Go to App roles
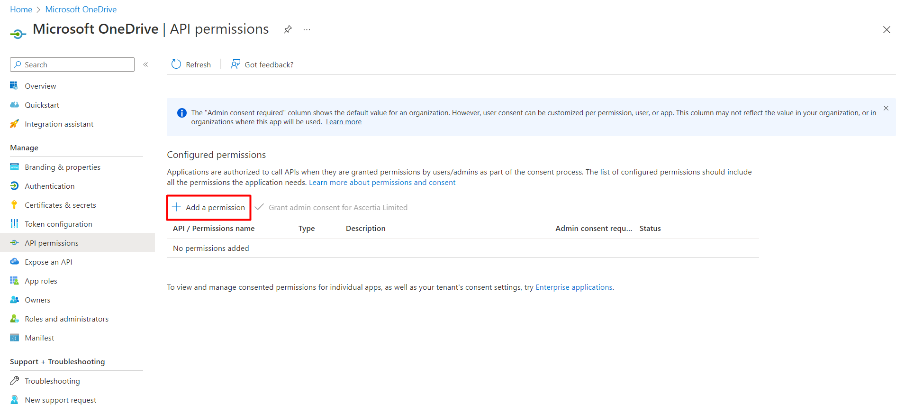 coord(41,281)
